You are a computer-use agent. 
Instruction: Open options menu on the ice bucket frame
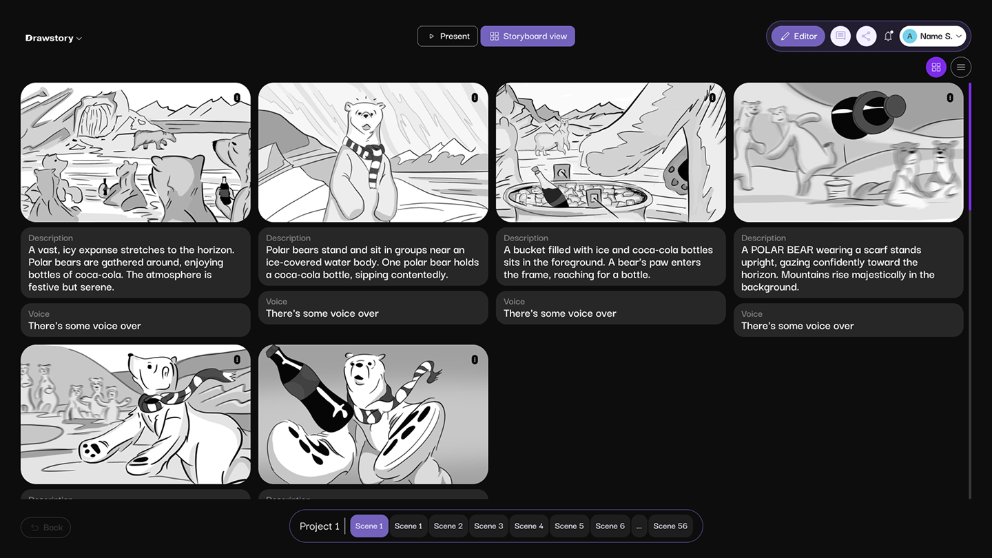(712, 98)
